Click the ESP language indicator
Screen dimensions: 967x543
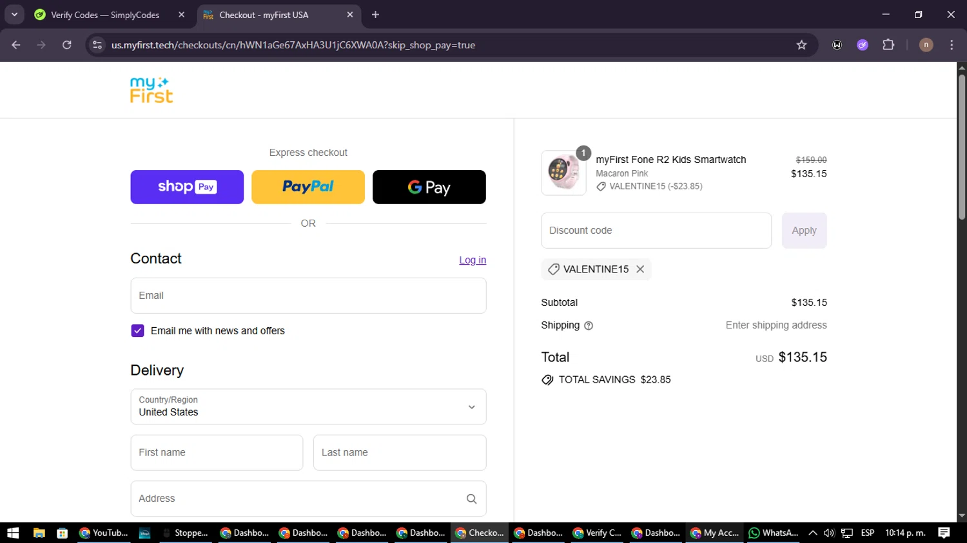[x=868, y=533]
